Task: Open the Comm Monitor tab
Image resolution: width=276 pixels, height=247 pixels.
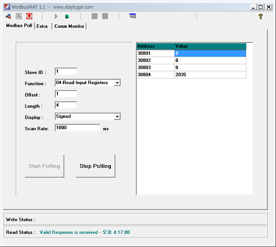Action: tap(69, 26)
